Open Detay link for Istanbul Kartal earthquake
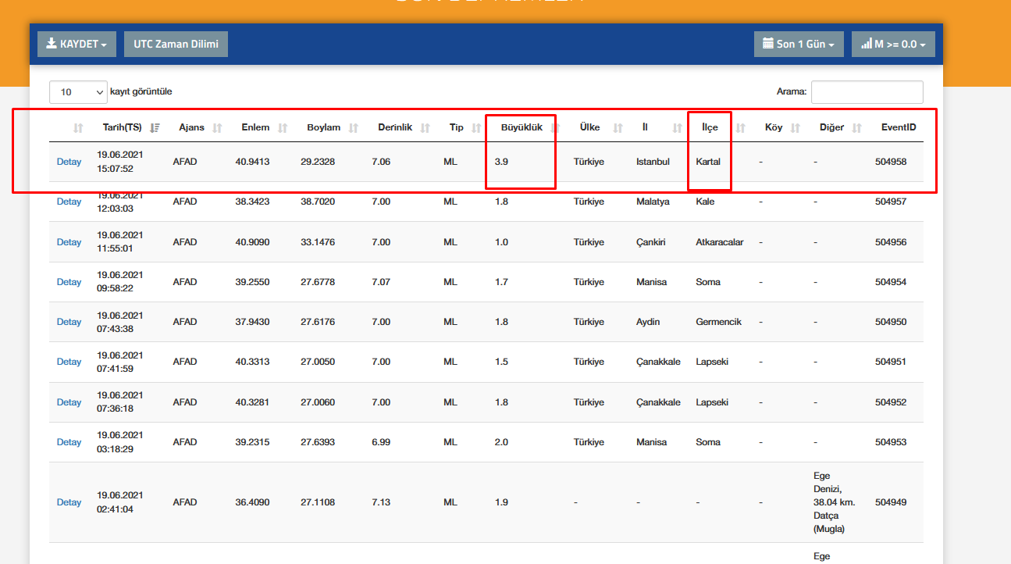The width and height of the screenshot is (1011, 564). point(69,162)
